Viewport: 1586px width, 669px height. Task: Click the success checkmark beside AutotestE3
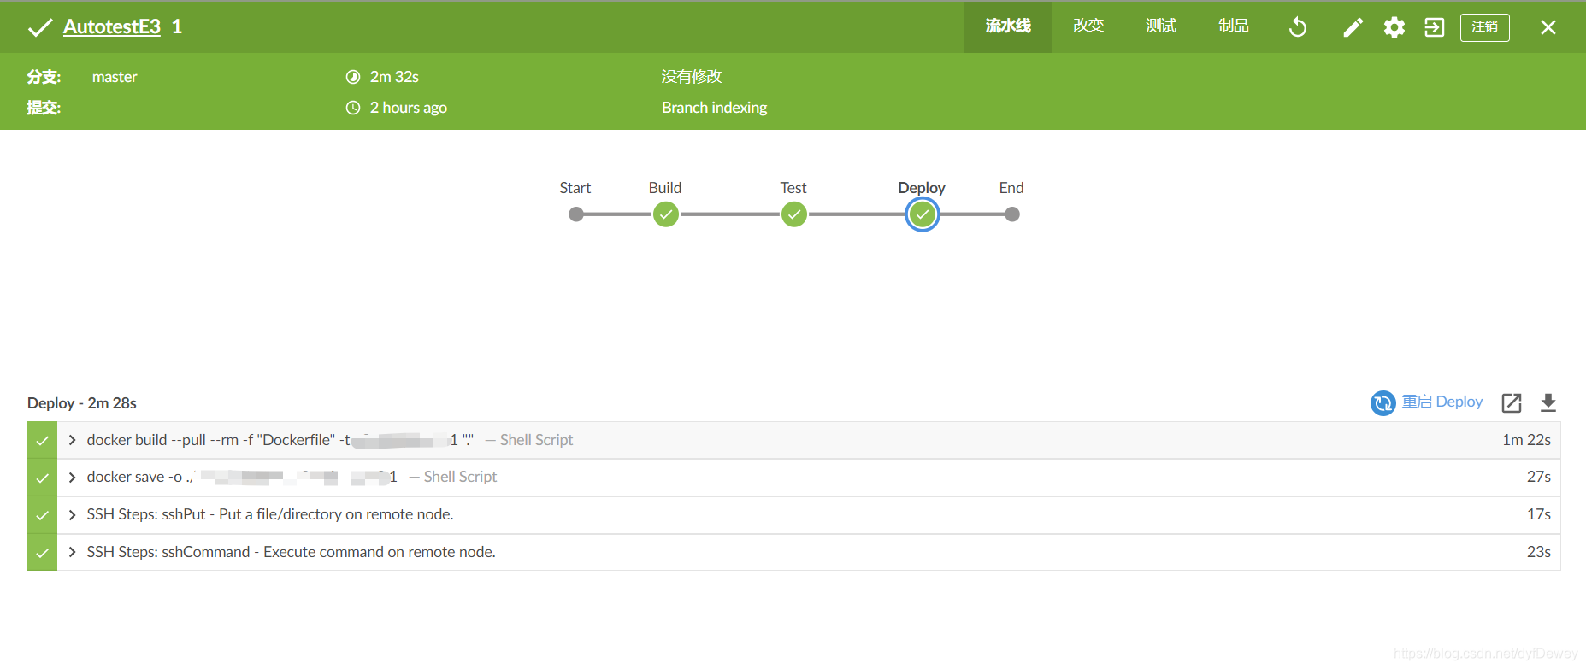39,27
